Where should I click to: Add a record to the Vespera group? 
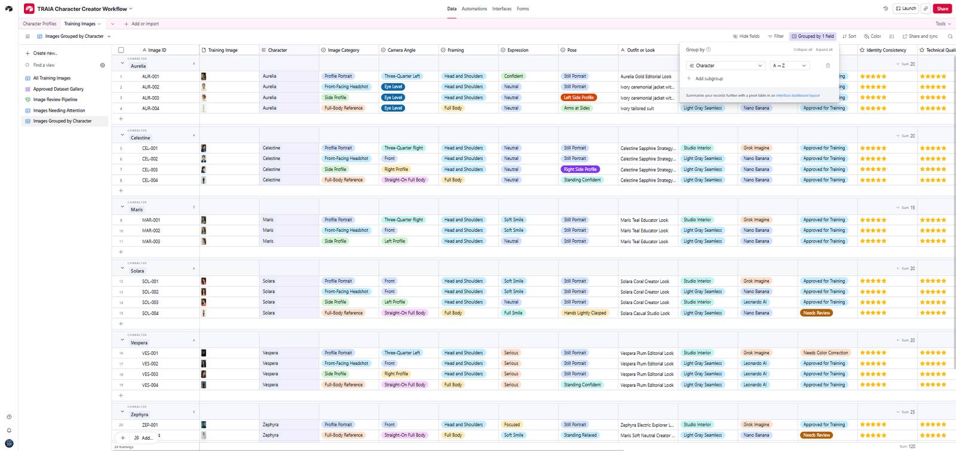[121, 395]
